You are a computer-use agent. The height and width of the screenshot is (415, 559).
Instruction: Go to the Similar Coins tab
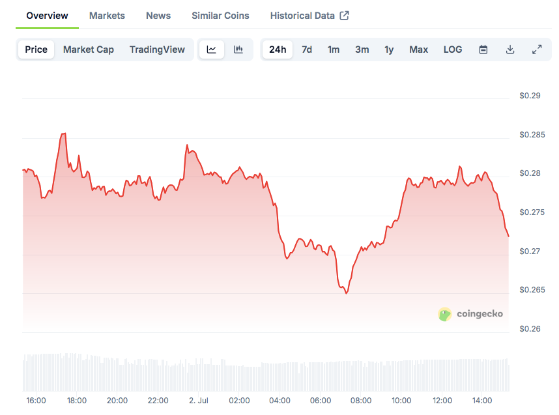coord(220,16)
